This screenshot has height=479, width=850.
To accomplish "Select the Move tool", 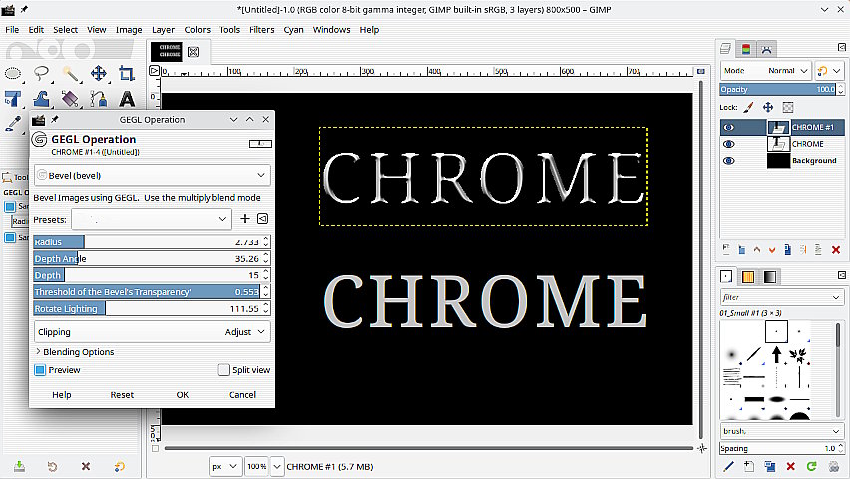I will (98, 73).
